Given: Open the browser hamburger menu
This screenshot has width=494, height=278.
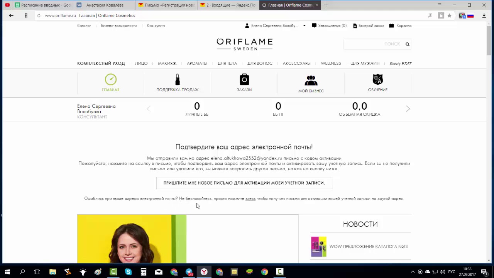Looking at the screenshot, I should (x=439, y=5).
